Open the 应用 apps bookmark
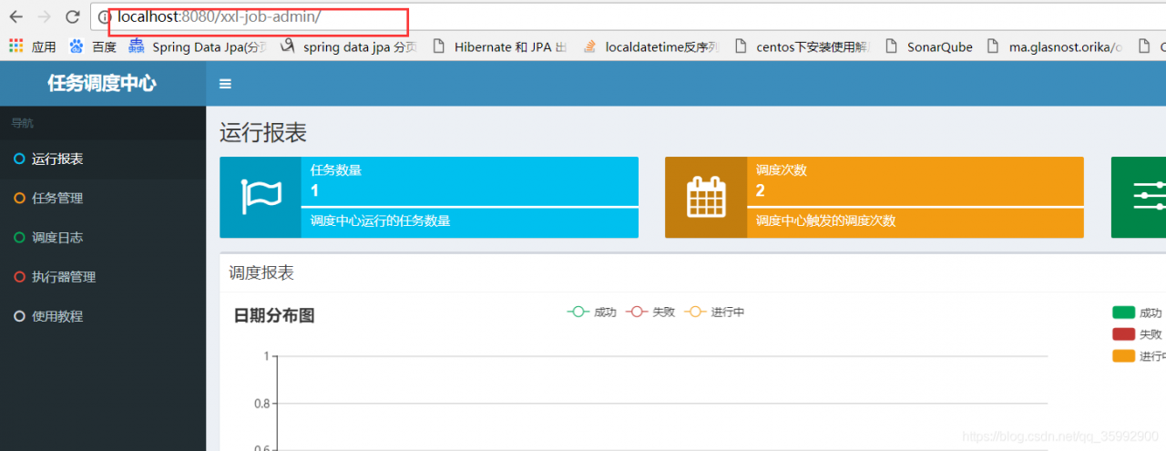This screenshot has height=451, width=1166. (33, 46)
